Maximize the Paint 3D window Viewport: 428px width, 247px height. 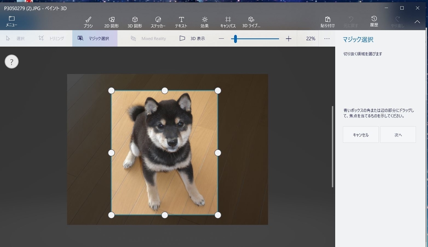click(x=402, y=8)
